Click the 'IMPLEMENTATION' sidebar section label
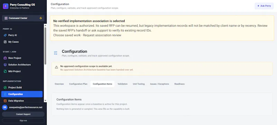Image resolution: width=277 pixels, height=125 pixels. pyautogui.click(x=12, y=81)
